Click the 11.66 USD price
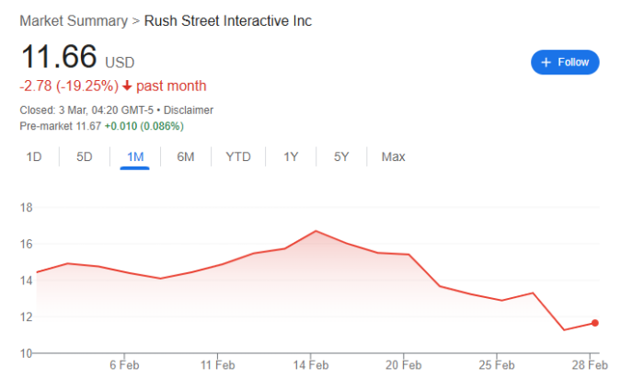 [x=59, y=57]
